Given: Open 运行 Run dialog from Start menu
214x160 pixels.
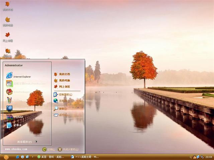Looking at the screenshot, I should (62, 115).
